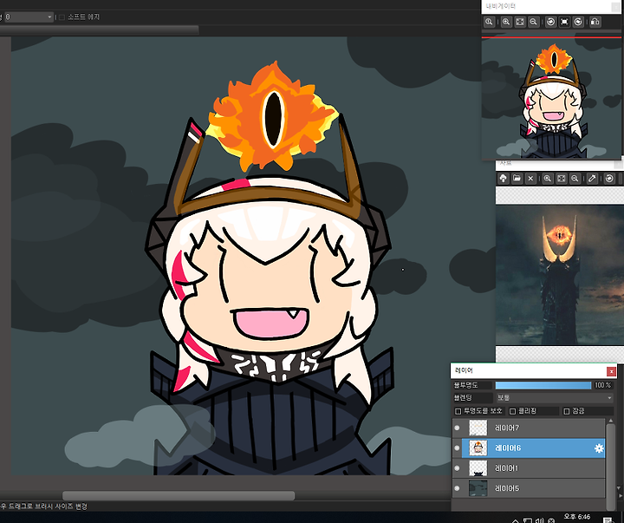The height and width of the screenshot is (523, 624).
Task: Zoom in on the reference image
Action: coord(548,179)
